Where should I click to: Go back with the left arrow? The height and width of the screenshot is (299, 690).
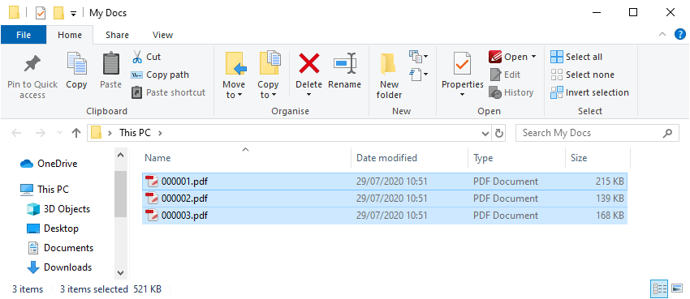(x=16, y=133)
